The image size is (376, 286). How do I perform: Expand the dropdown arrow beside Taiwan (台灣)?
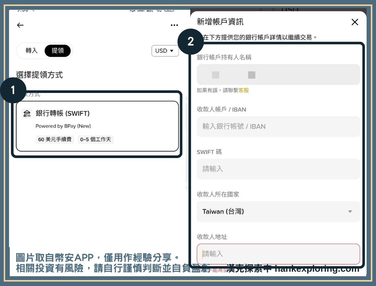tap(350, 211)
